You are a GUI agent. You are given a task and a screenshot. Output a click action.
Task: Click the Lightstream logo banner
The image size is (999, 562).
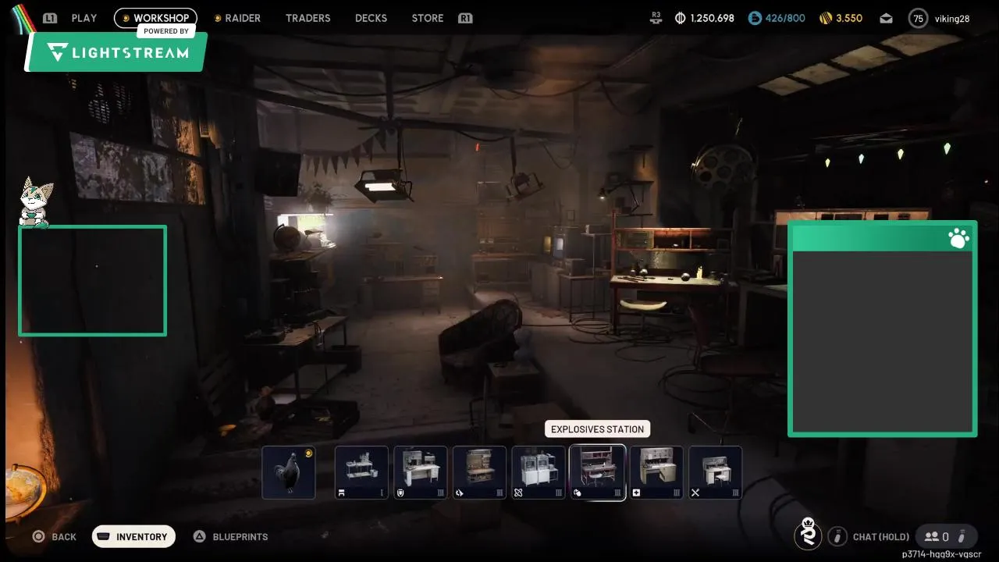[x=118, y=52]
